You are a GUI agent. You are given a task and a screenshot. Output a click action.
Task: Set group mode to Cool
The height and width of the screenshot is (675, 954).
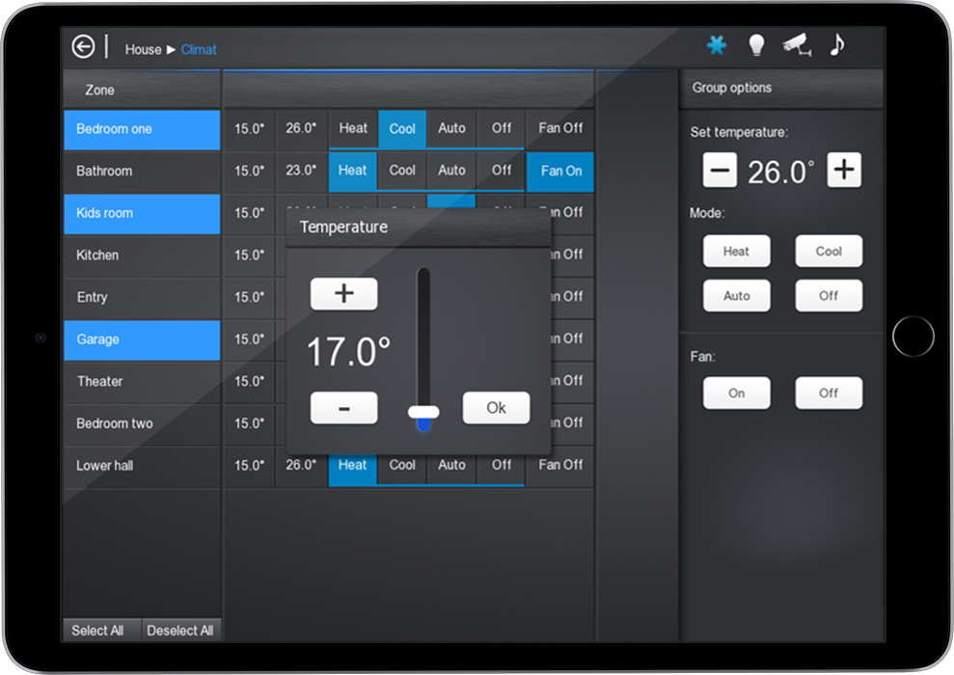coord(829,252)
